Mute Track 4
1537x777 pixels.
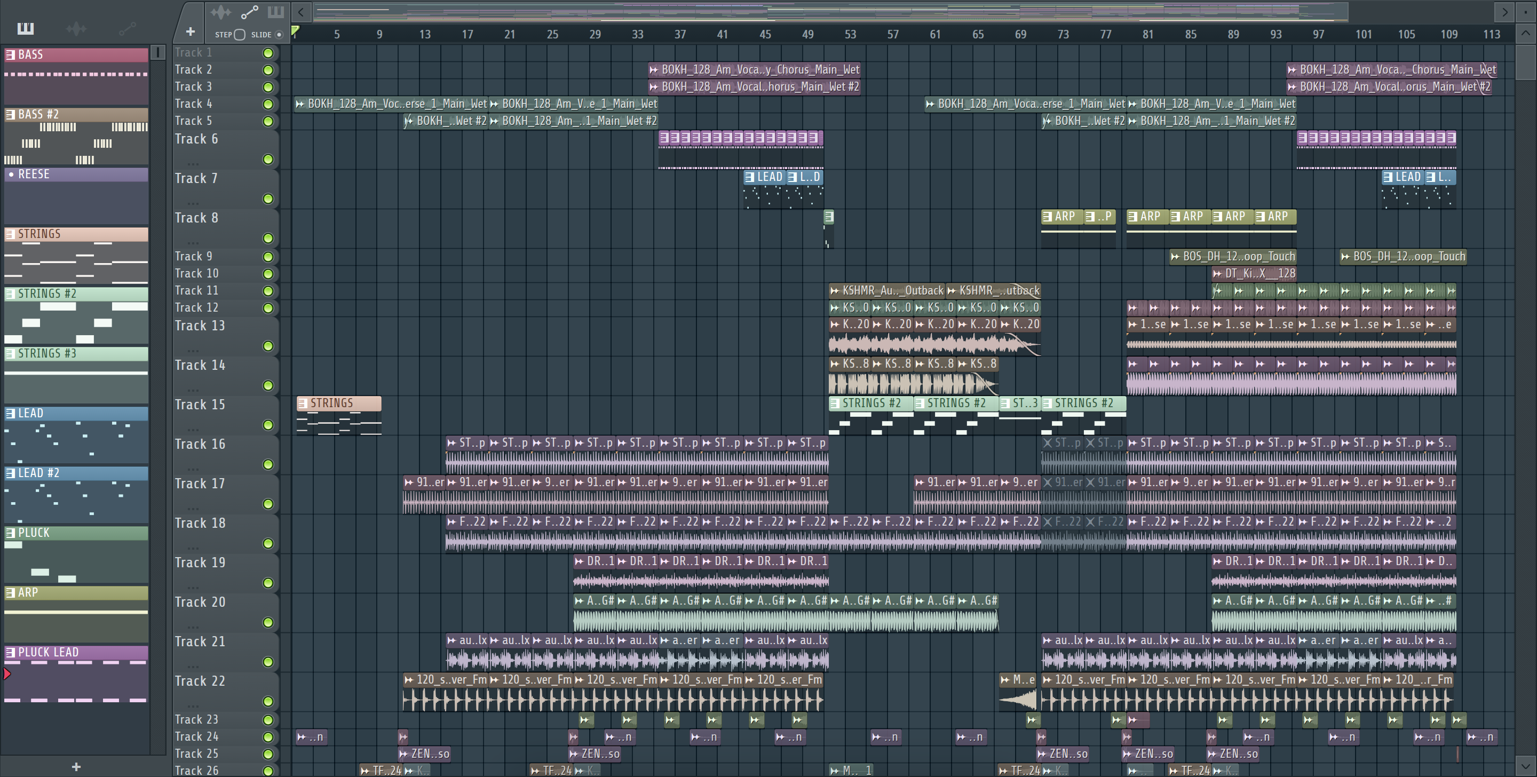point(268,105)
